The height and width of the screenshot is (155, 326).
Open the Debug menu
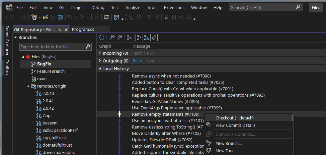pyautogui.click(x=98, y=7)
